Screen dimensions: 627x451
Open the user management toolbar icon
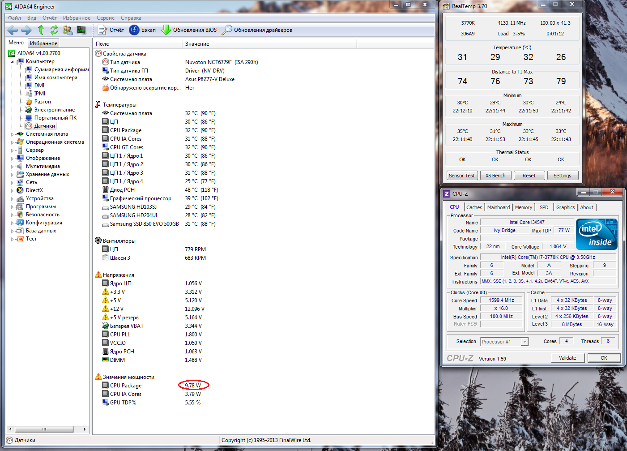click(x=68, y=30)
